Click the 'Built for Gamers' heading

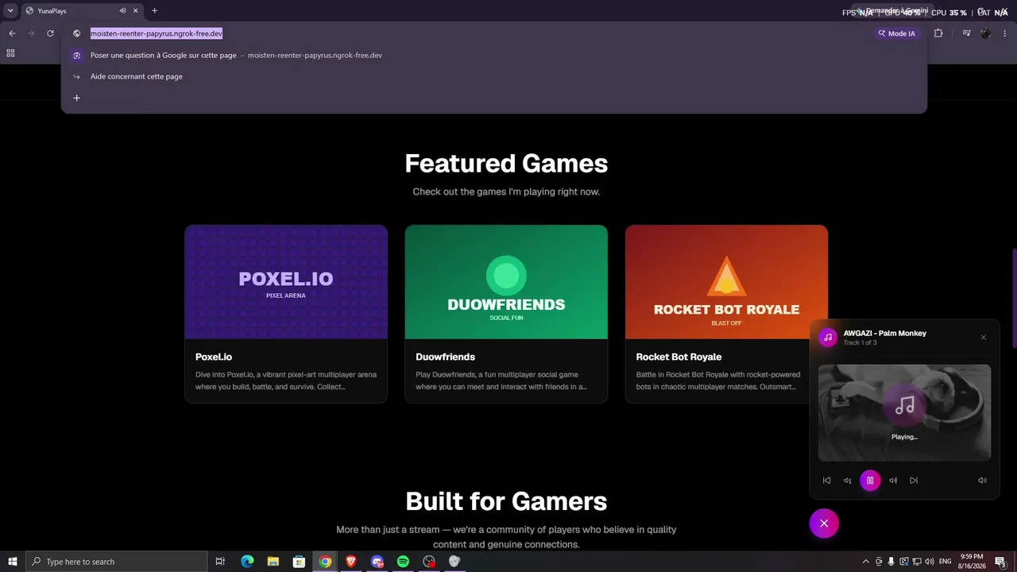tap(506, 501)
